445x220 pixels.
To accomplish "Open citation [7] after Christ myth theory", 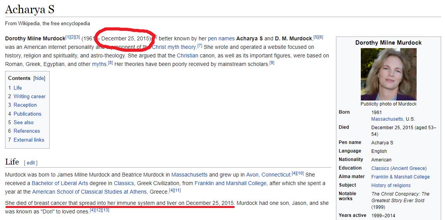I will point(200,45).
